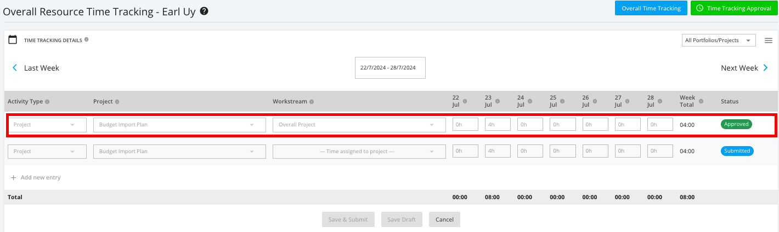The image size is (779, 232).
Task: Click 28 Jul hours field in Submitted row
Action: 660,152
